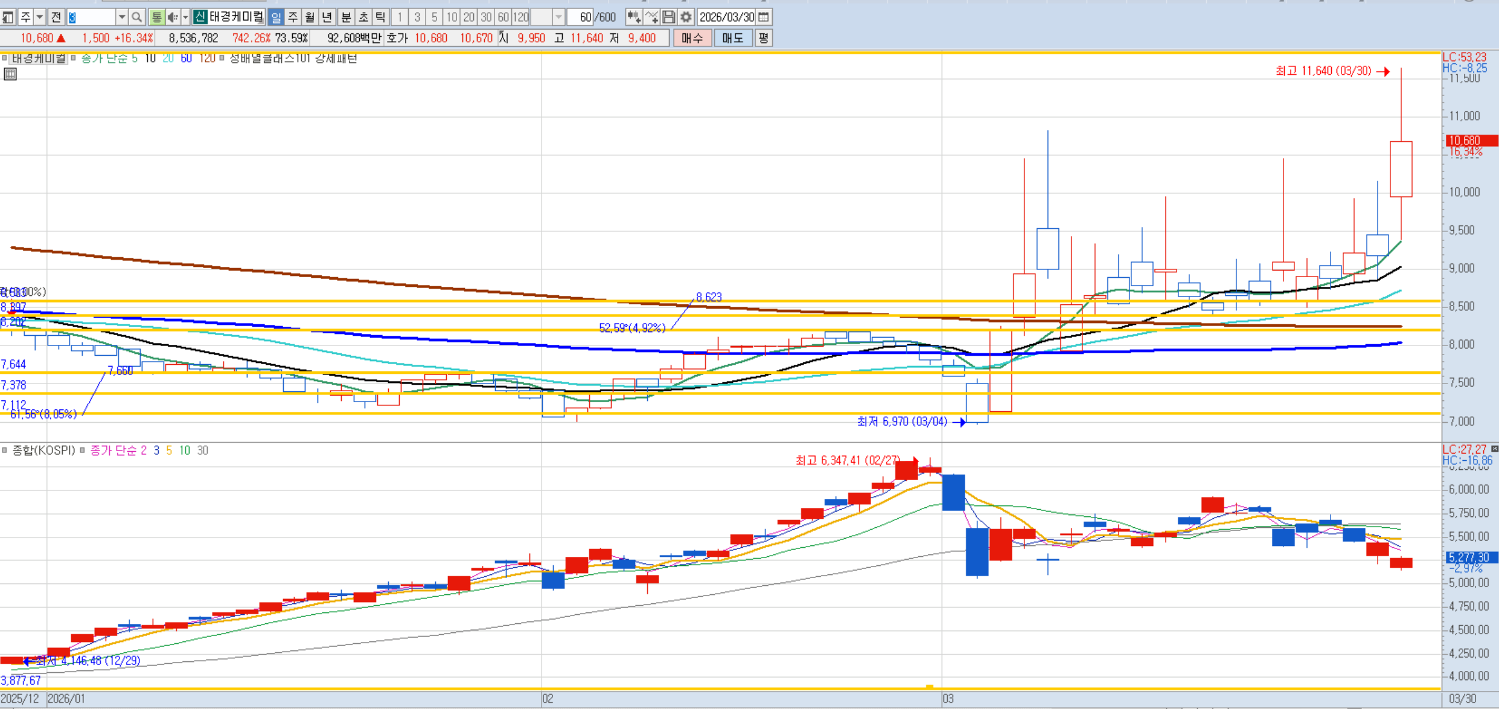Click the KOSPI value tag 5,277.30 on axis
1499x709 pixels.
[1472, 557]
